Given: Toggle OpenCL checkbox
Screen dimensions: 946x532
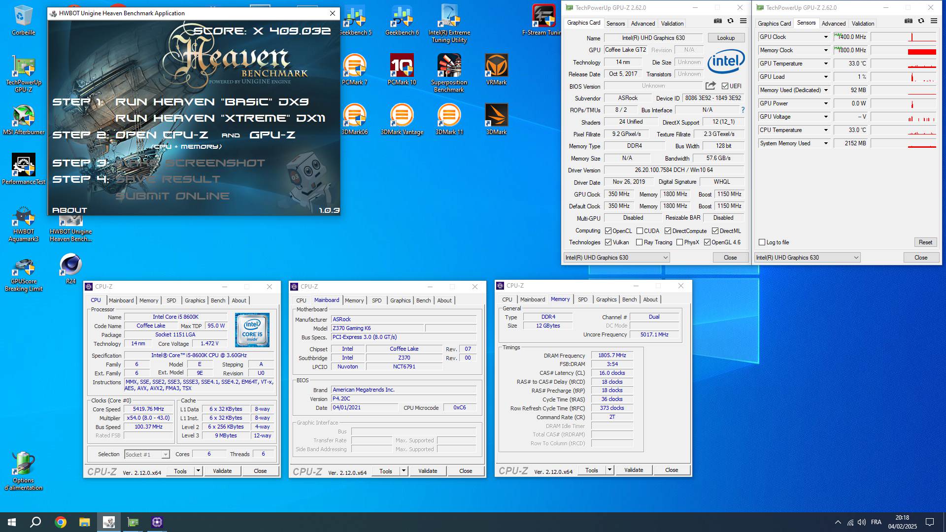Looking at the screenshot, I should 608,231.
